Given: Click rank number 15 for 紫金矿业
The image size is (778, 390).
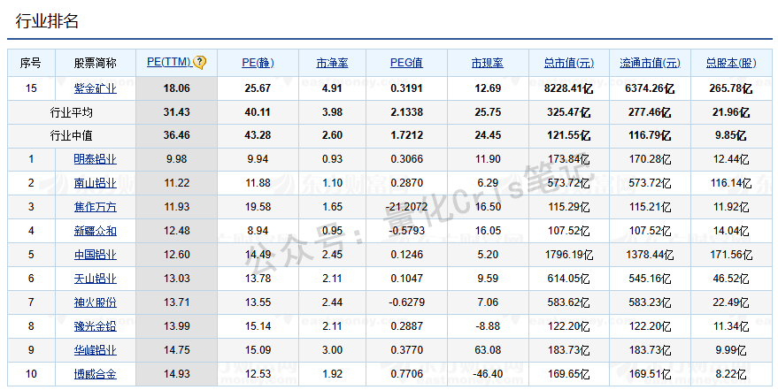Looking at the screenshot, I should 31,88.
